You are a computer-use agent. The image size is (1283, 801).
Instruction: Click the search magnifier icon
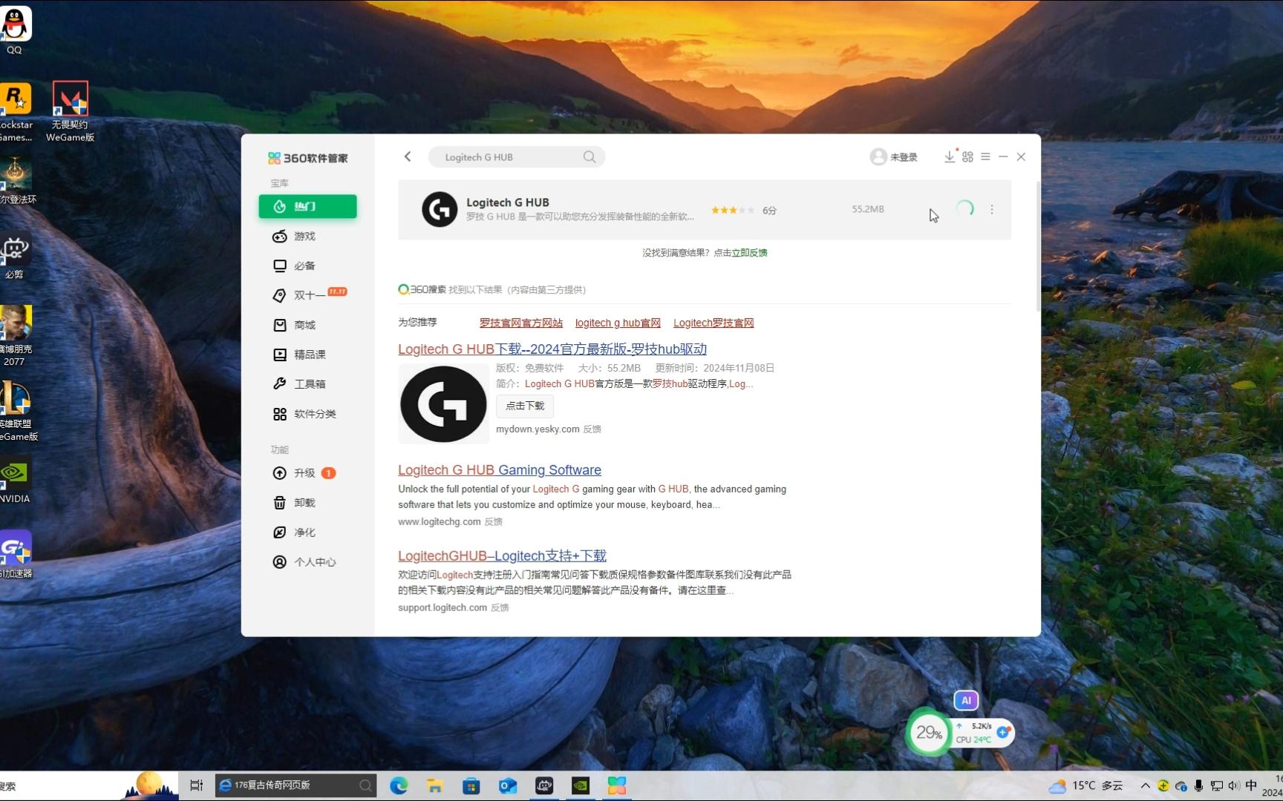[590, 157]
